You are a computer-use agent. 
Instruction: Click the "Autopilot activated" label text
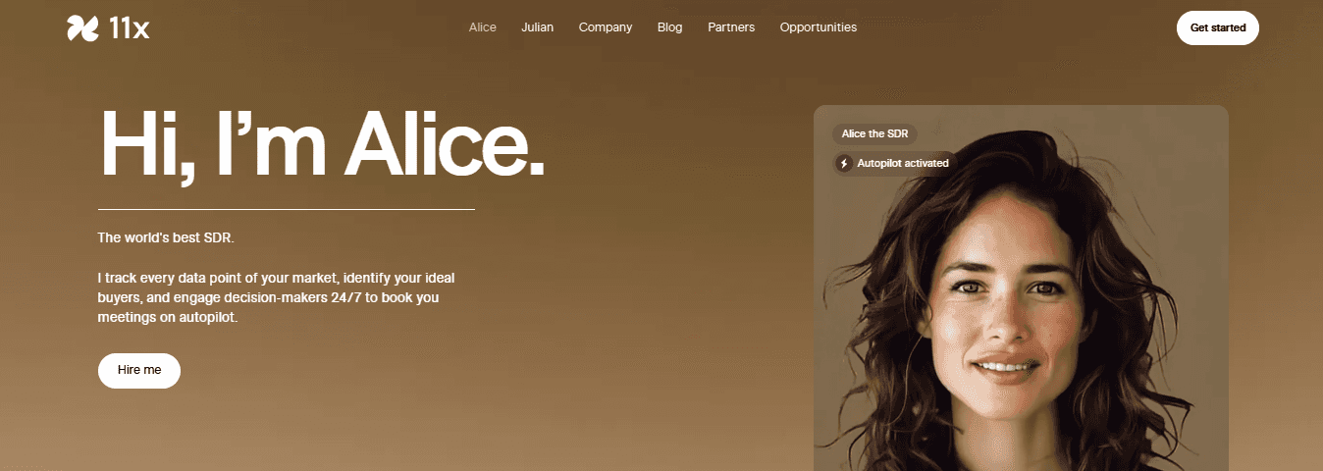click(x=903, y=163)
